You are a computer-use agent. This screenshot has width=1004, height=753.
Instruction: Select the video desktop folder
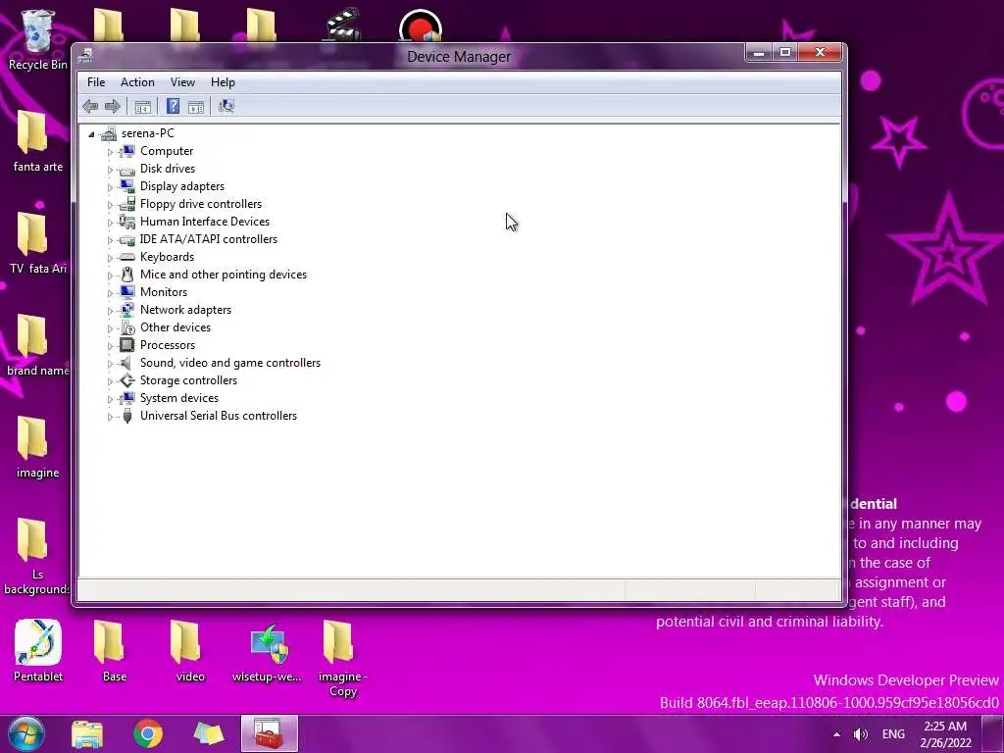point(190,652)
